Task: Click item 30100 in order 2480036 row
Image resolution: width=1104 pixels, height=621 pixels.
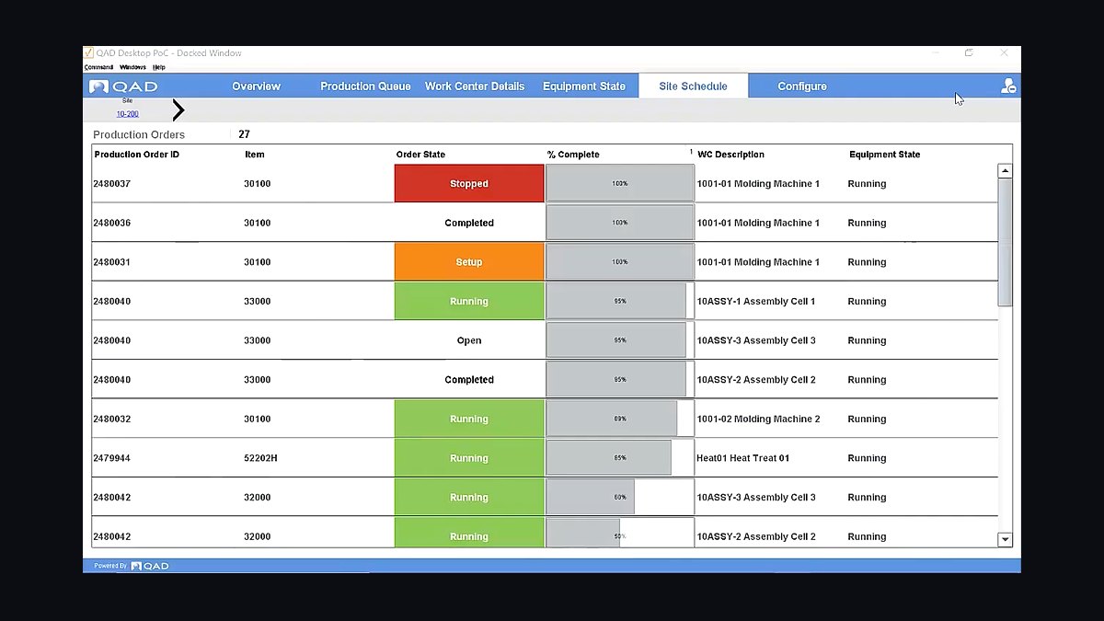Action: (258, 224)
